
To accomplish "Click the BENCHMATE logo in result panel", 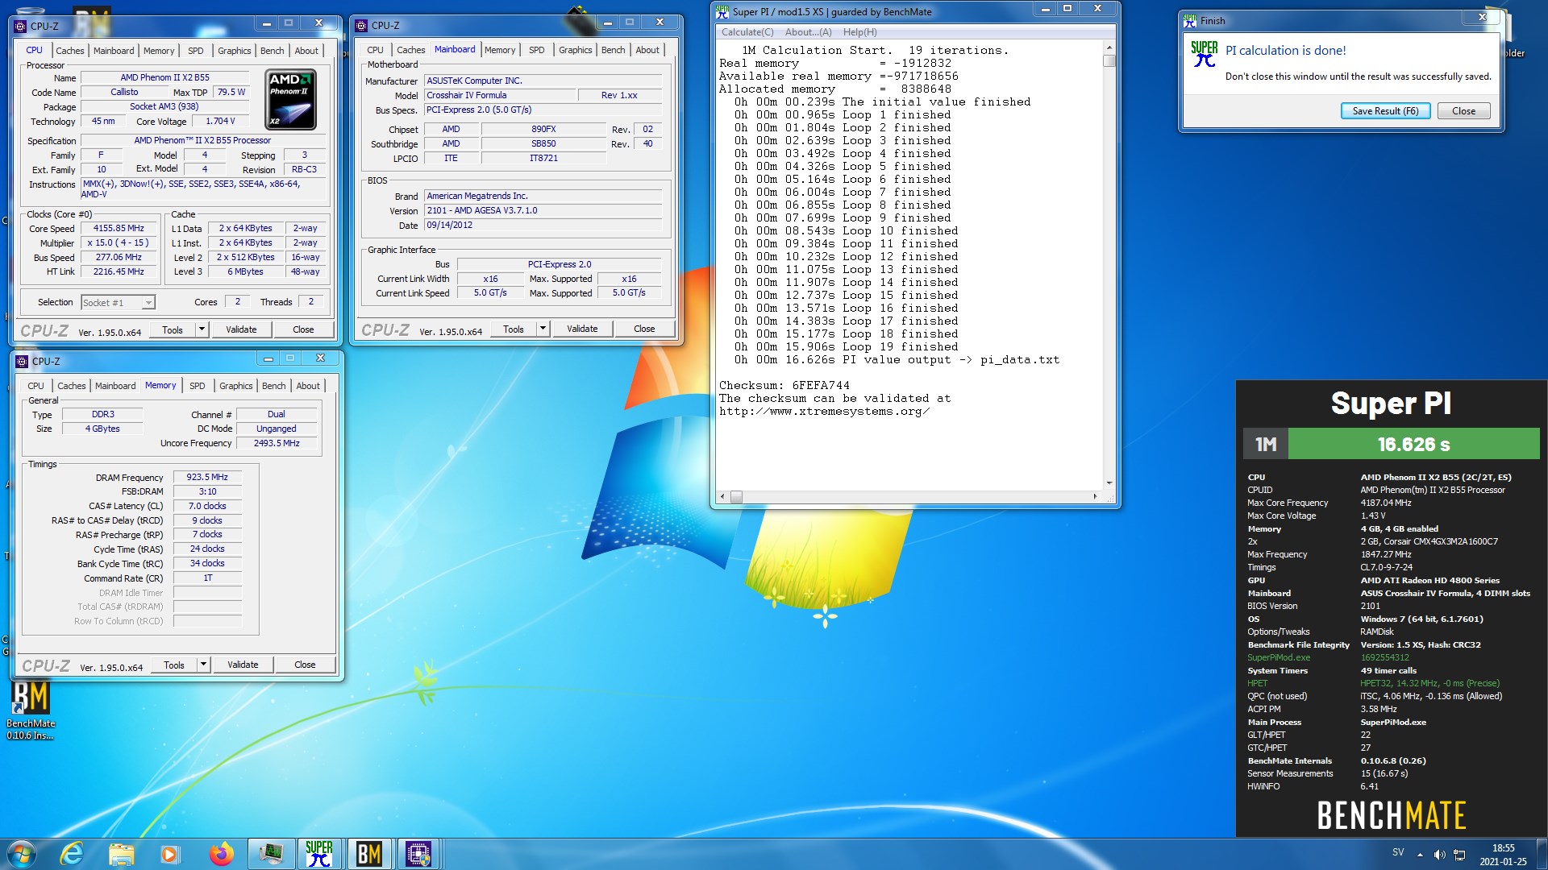I will pos(1391,815).
